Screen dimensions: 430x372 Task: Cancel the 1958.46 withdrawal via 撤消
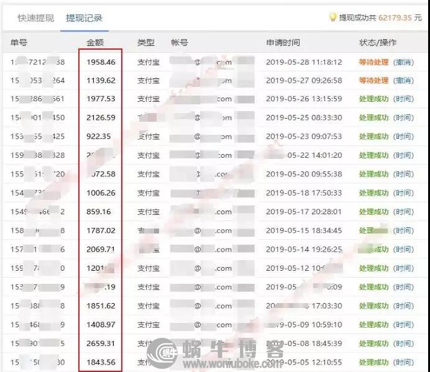point(403,62)
